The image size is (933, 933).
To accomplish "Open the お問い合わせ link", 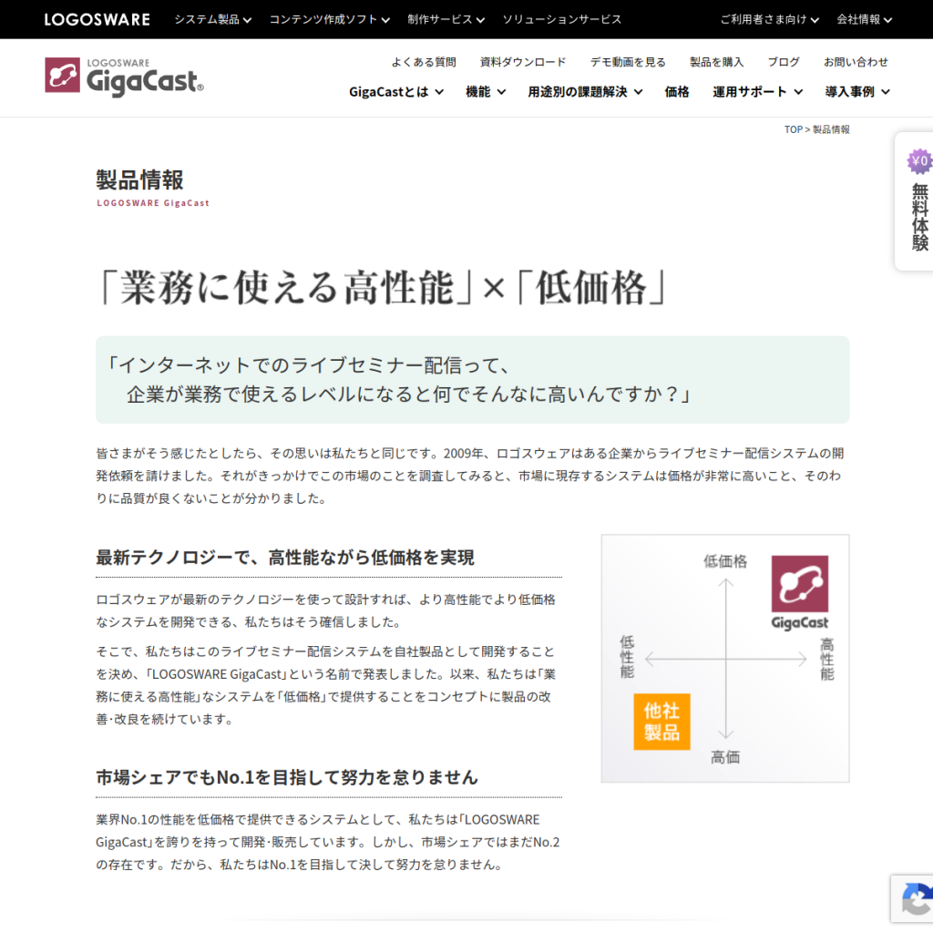I will point(856,62).
